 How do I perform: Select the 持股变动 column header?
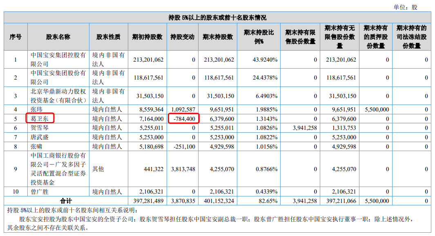183,37
